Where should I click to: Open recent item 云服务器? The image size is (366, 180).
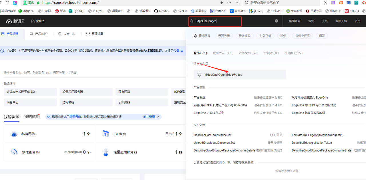142,102
